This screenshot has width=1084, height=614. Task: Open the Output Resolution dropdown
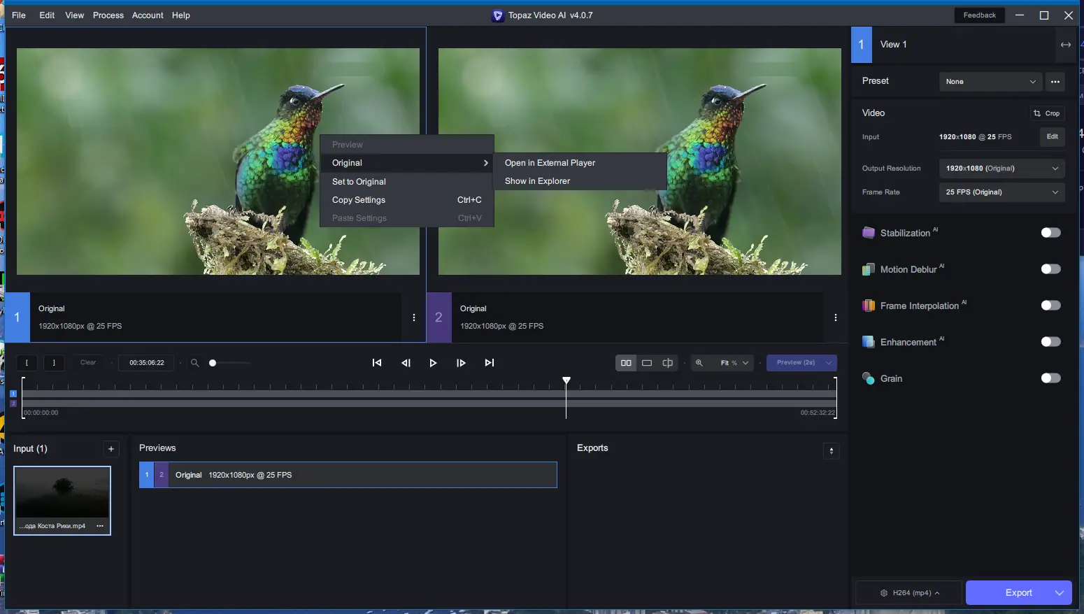pyautogui.click(x=1001, y=169)
